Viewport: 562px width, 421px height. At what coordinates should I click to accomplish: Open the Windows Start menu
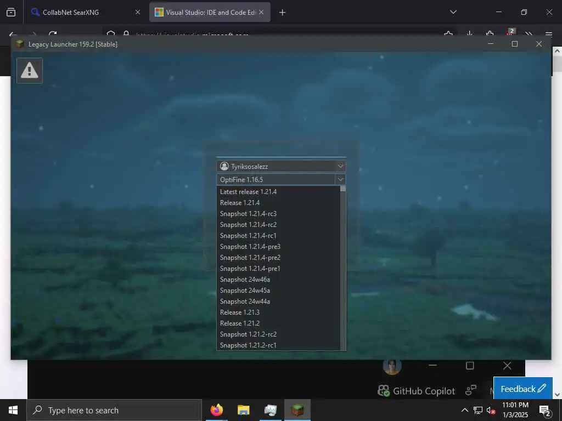[13, 410]
